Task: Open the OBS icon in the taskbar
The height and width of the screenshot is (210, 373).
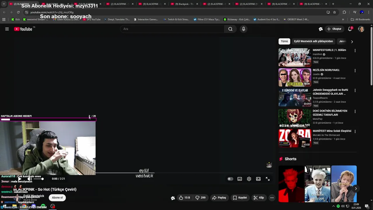Action: [52, 206]
